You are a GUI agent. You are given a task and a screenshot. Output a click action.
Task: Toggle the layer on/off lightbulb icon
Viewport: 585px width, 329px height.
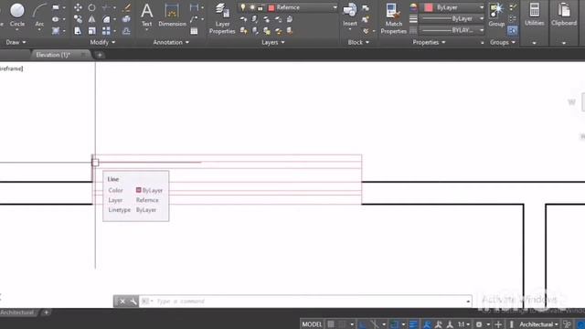point(243,7)
